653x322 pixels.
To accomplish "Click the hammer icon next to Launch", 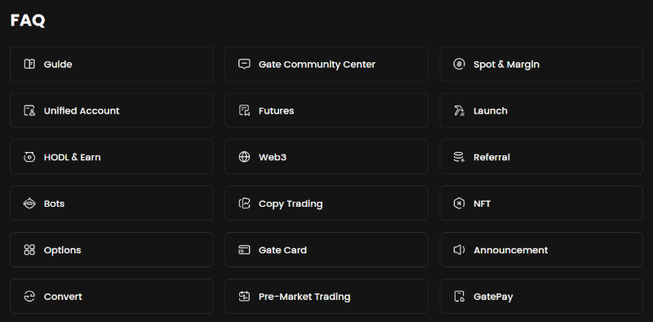I will tap(459, 110).
